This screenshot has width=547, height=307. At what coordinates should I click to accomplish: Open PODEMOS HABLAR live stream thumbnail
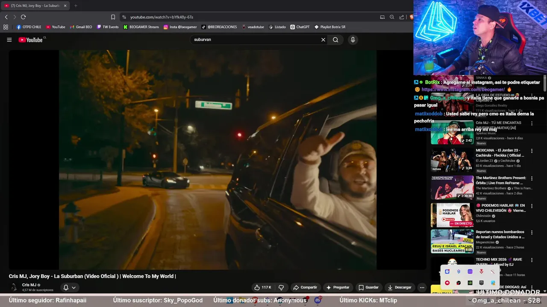pos(452,215)
